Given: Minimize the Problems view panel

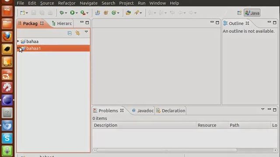Looking at the screenshot, I should (269, 109).
